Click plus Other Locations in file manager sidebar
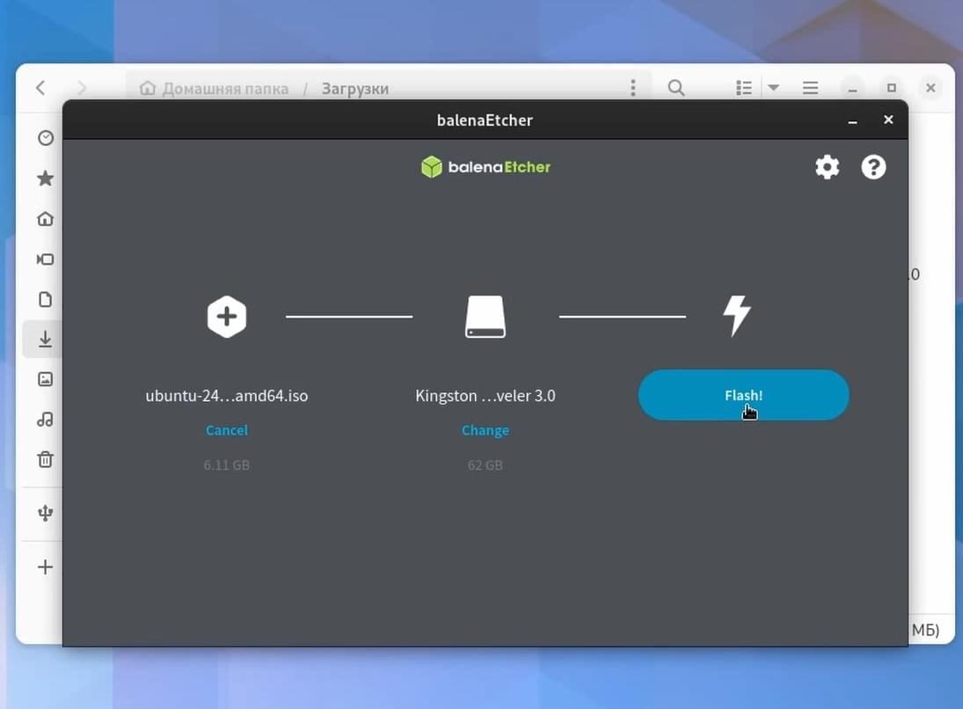The width and height of the screenshot is (963, 709). click(x=46, y=567)
